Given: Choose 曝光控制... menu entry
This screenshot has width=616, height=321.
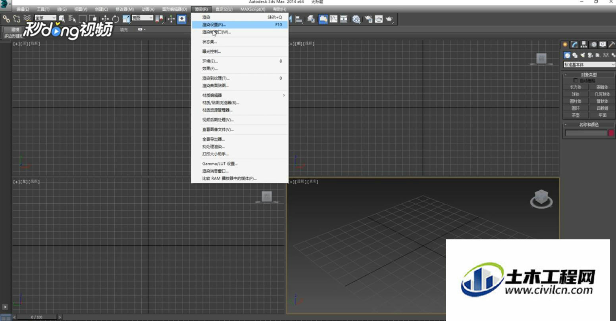Looking at the screenshot, I should coord(240,52).
